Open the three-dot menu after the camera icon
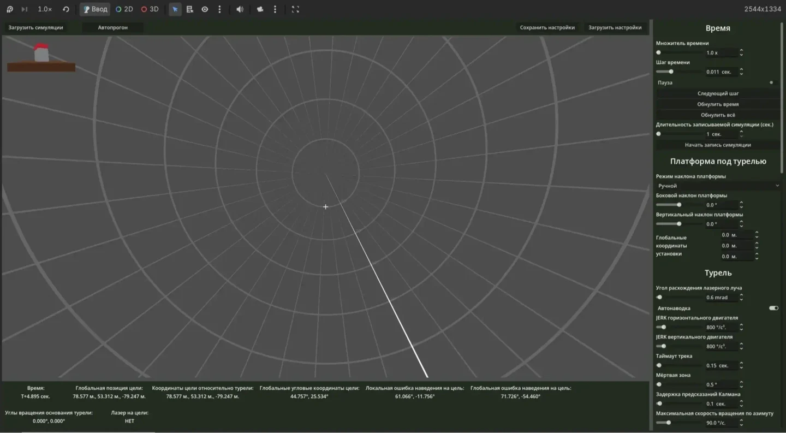Image resolution: width=786 pixels, height=433 pixels. 275,9
